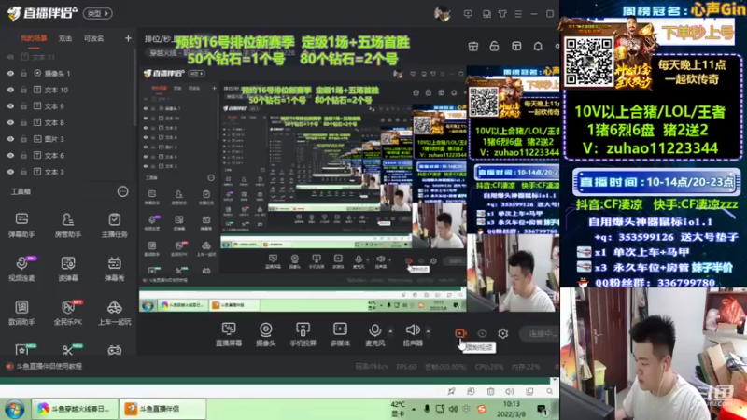Toggle the preview eye icon in bottom toolbar

tap(482, 334)
